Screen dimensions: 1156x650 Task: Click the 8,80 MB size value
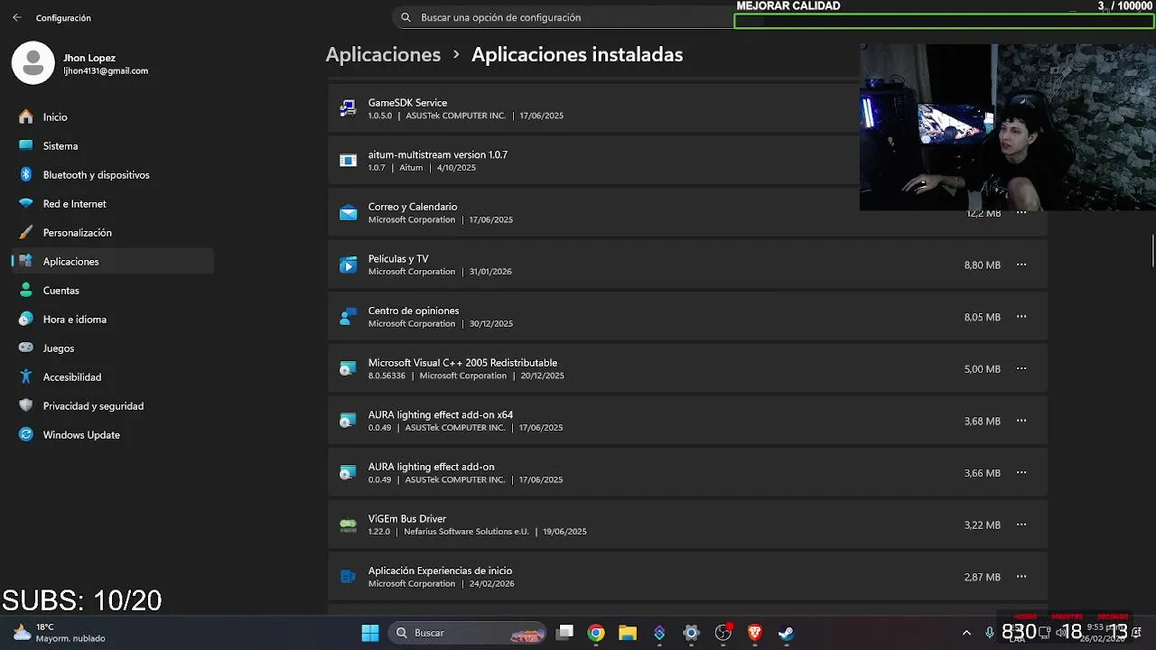[982, 265]
